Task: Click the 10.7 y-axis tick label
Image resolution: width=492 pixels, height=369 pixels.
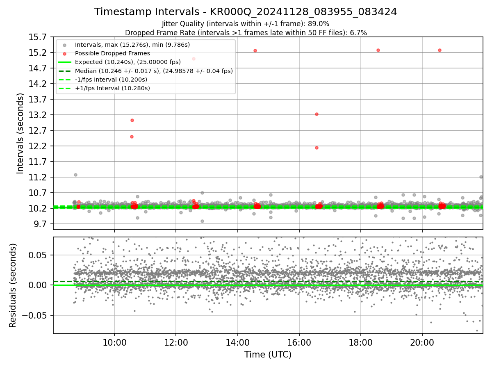Action: click(x=39, y=193)
